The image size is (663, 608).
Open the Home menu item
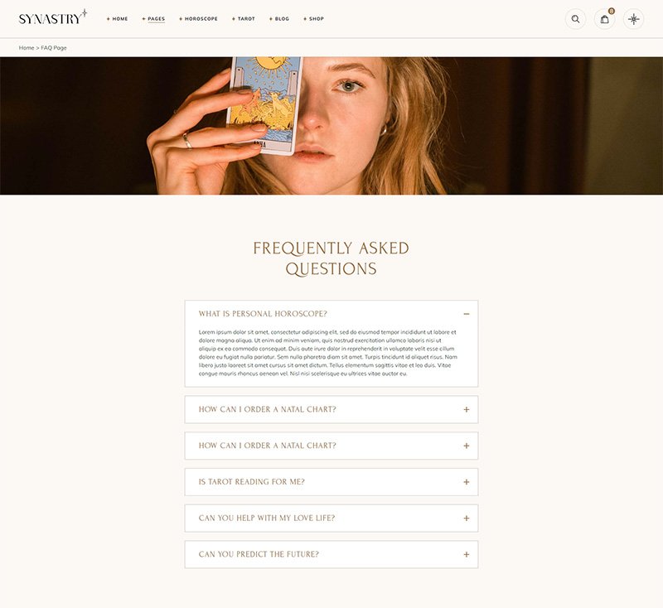(x=117, y=19)
